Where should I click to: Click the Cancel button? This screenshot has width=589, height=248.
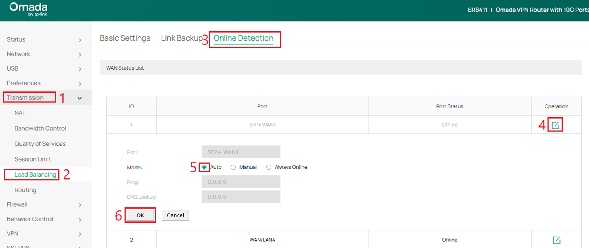175,215
